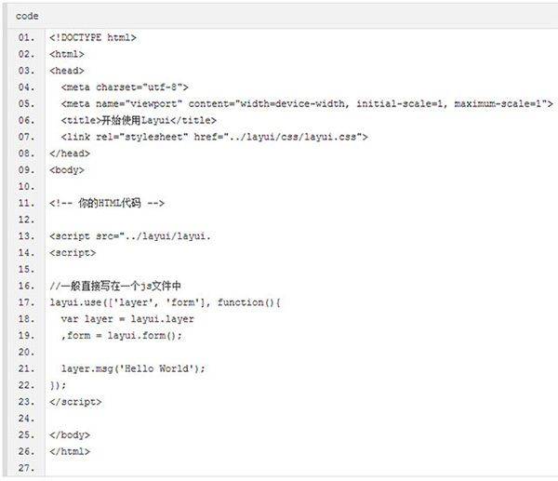
Task: Click the closing head tag
Action: [70, 154]
